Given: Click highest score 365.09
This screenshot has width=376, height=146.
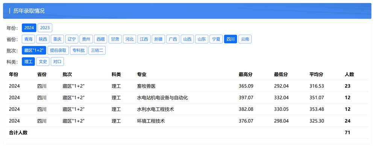Looking at the screenshot, I should coord(246,86).
